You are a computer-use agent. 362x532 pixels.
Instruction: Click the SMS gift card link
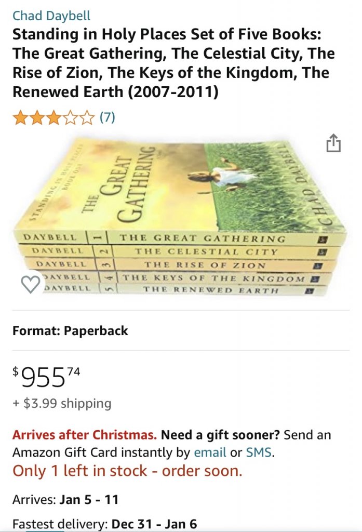coord(259,453)
